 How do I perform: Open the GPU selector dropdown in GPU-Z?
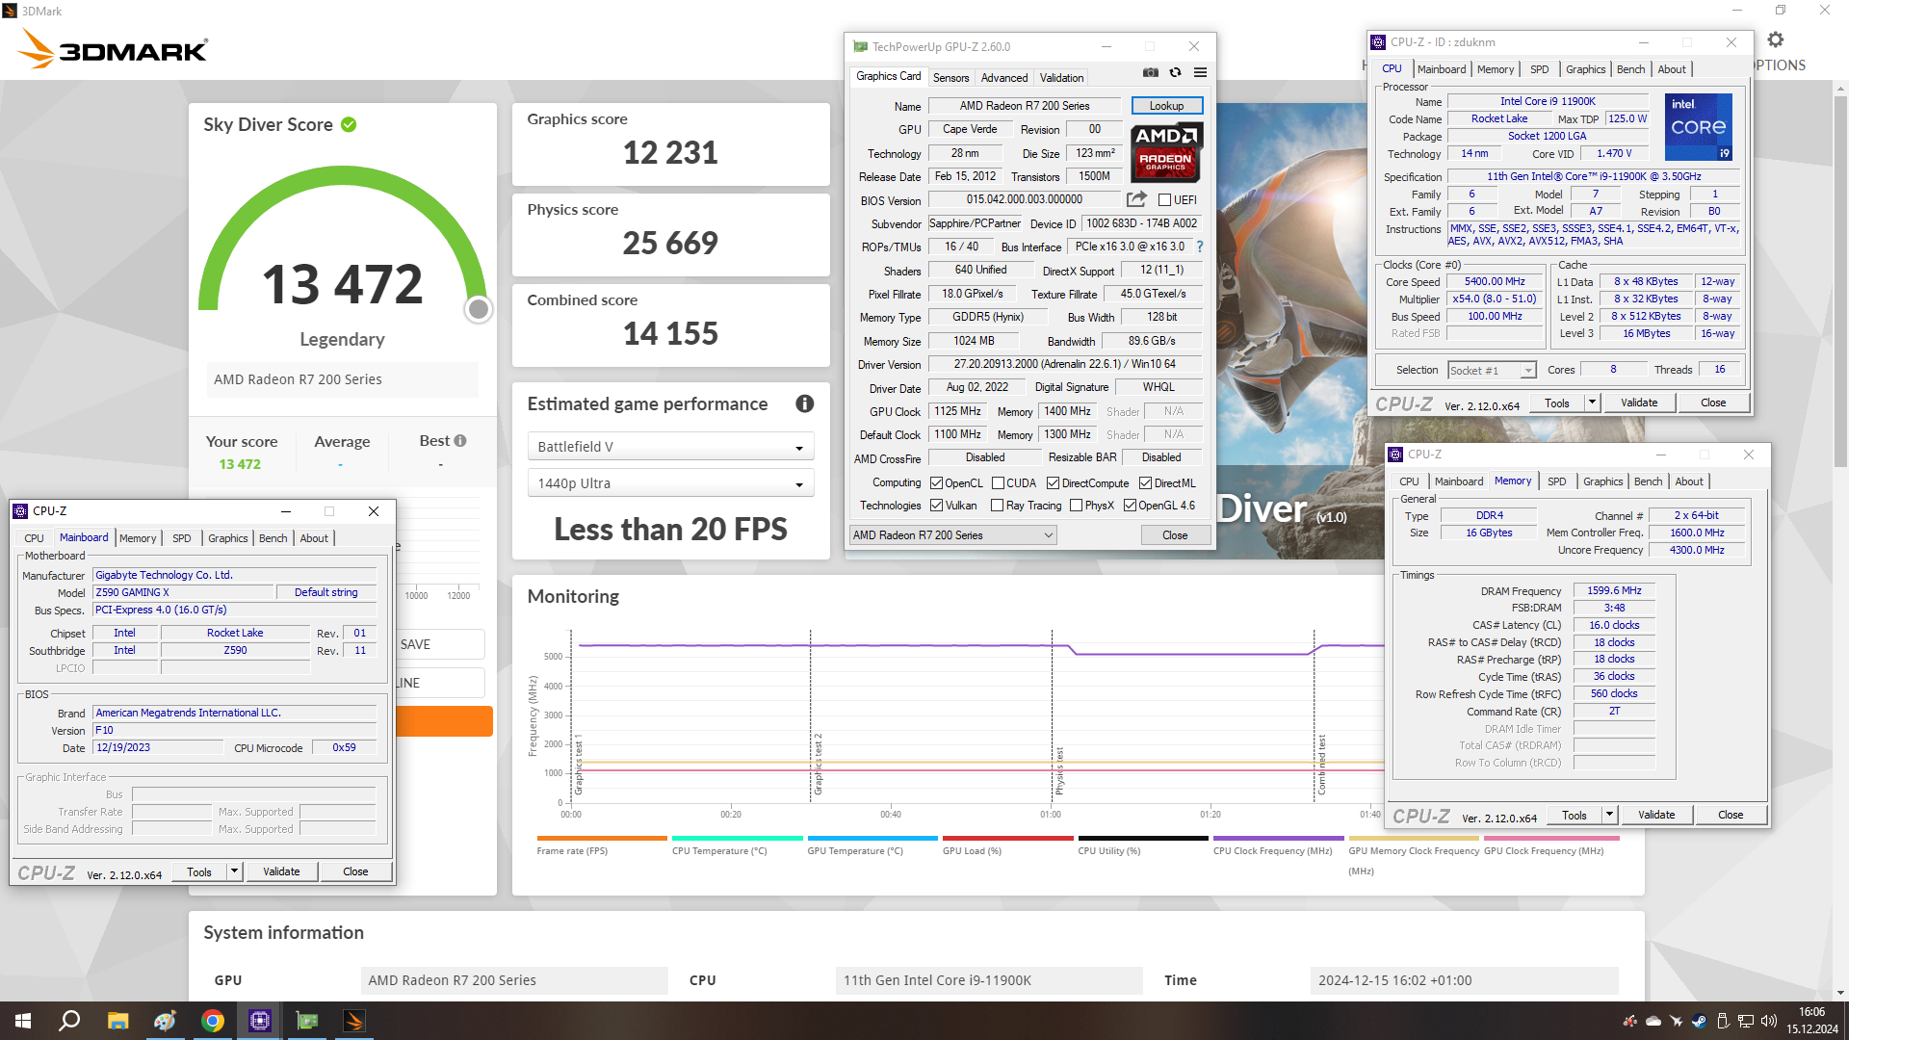[952, 535]
